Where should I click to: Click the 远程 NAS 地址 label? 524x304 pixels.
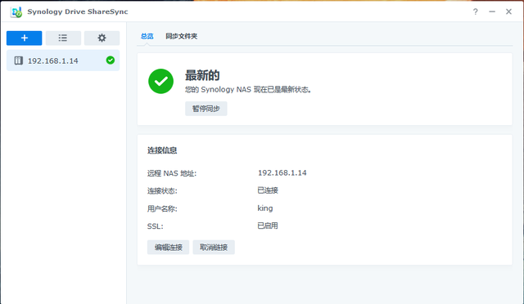[172, 173]
